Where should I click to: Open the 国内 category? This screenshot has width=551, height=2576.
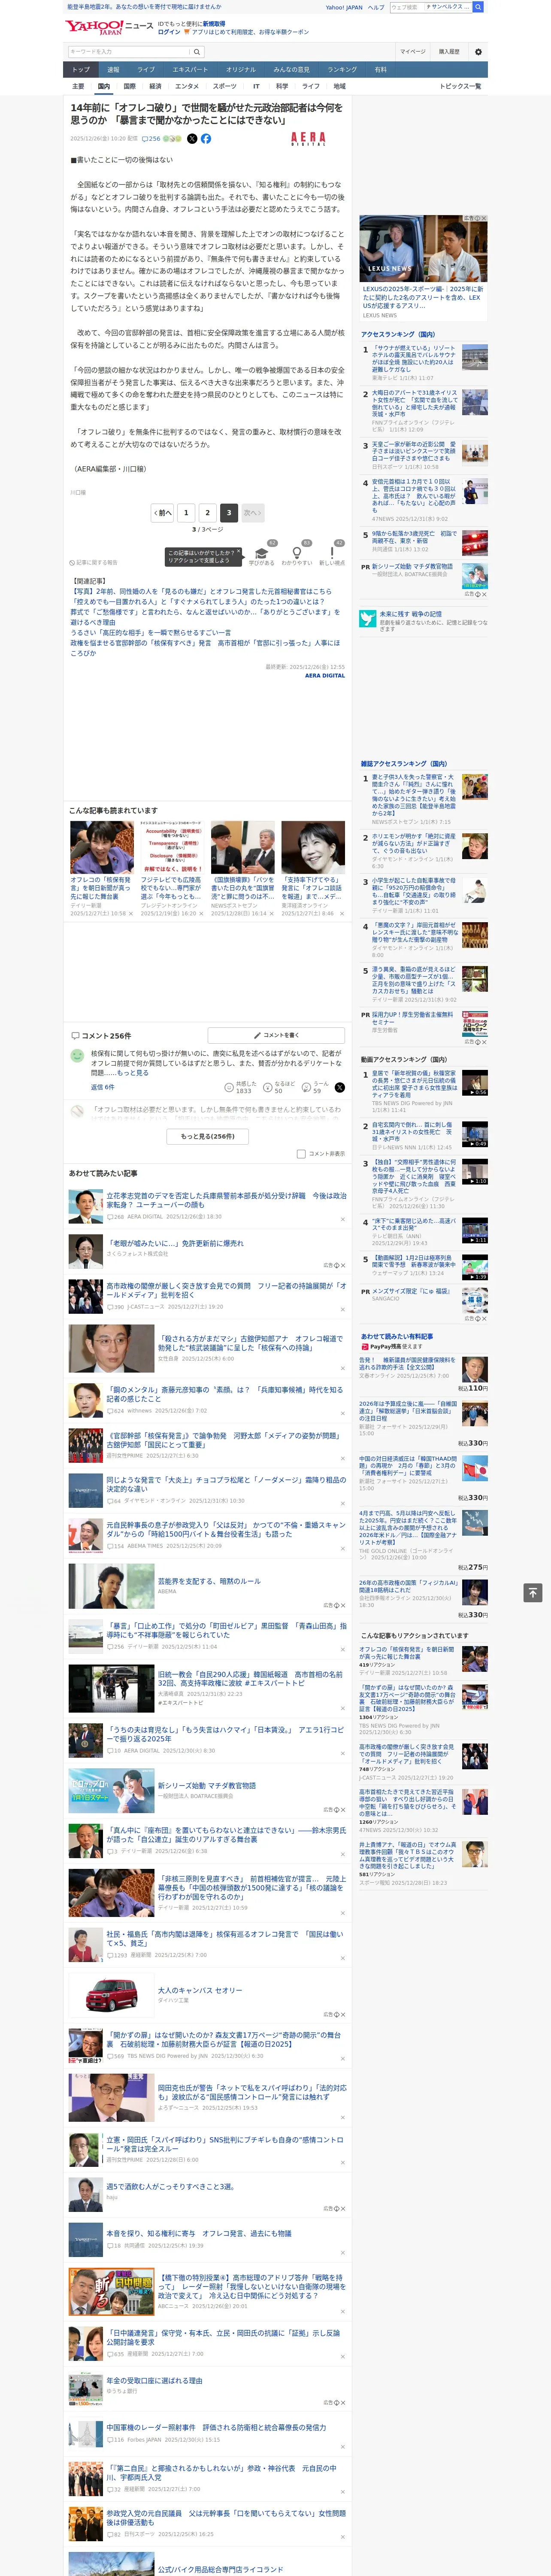[x=103, y=86]
